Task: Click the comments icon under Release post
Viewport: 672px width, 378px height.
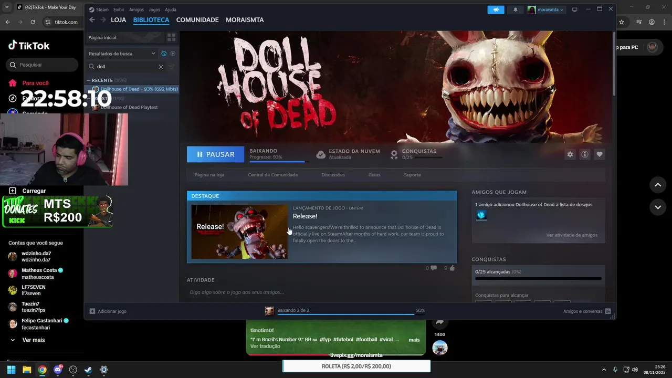Action: (434, 268)
